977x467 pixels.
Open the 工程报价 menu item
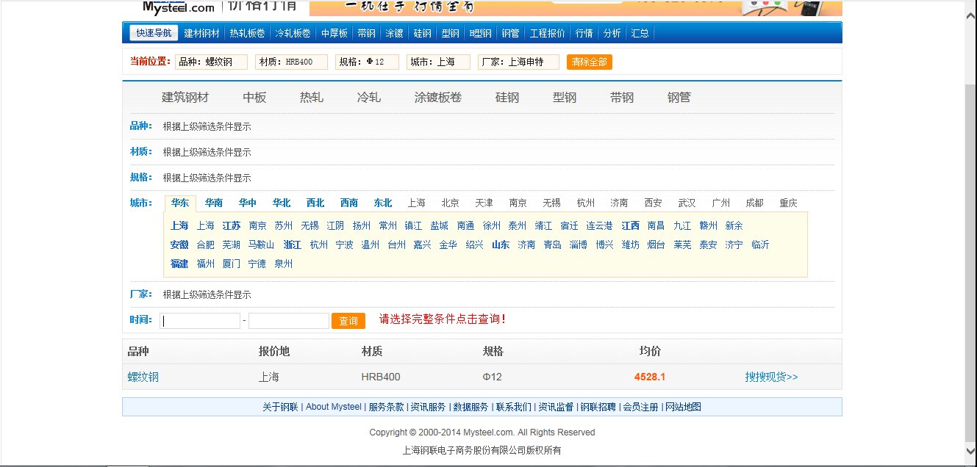[548, 32]
